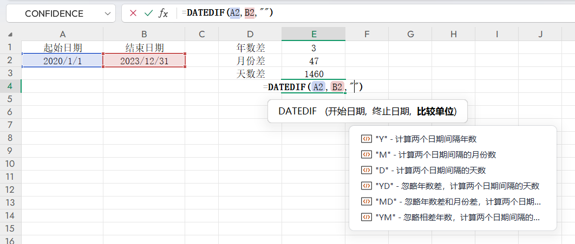
Task: Select row 8 header
Action: tap(10, 138)
